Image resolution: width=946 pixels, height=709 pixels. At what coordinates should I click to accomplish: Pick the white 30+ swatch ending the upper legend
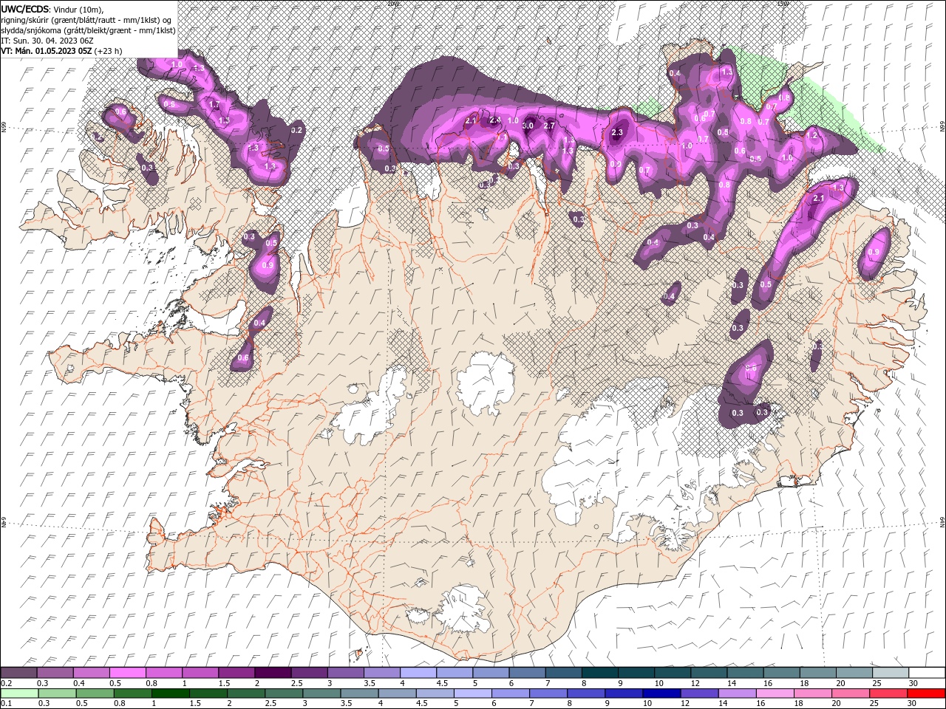click(927, 672)
